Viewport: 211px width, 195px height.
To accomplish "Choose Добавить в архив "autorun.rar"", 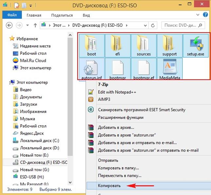I will pyautogui.click(x=148, y=135).
